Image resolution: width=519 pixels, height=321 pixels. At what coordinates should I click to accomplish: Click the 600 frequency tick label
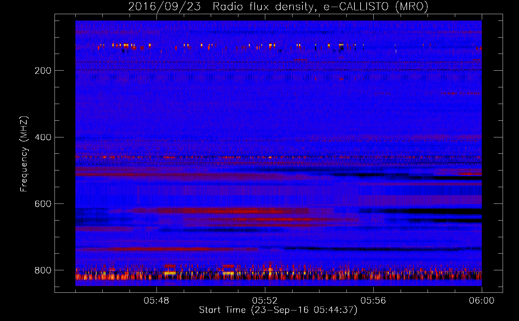click(43, 204)
